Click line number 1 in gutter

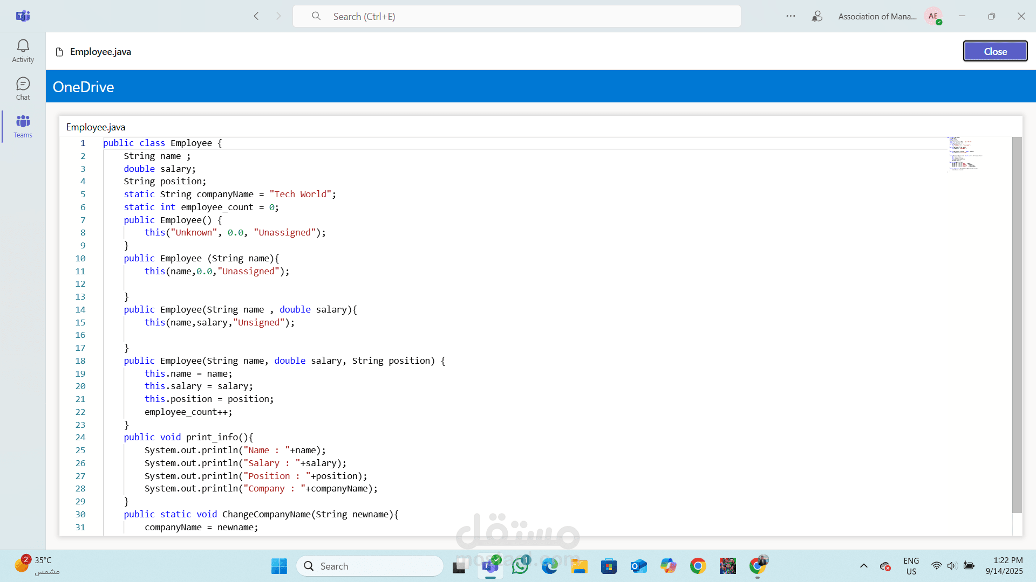83,143
